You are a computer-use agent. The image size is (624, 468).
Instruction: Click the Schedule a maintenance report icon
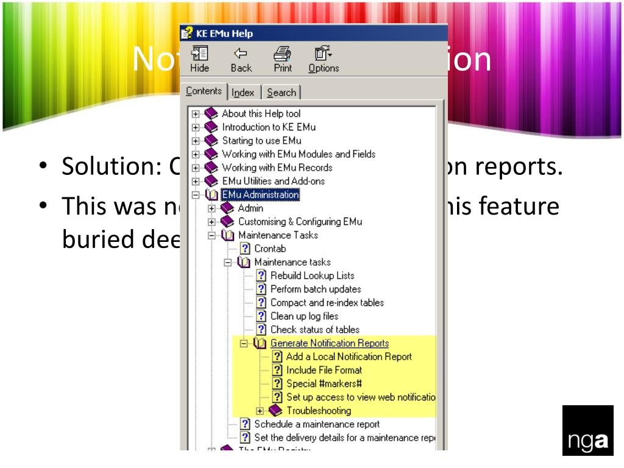(x=246, y=424)
